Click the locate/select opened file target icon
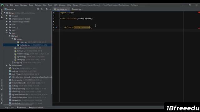Viewport: 200px width, 112px height. [38, 9]
